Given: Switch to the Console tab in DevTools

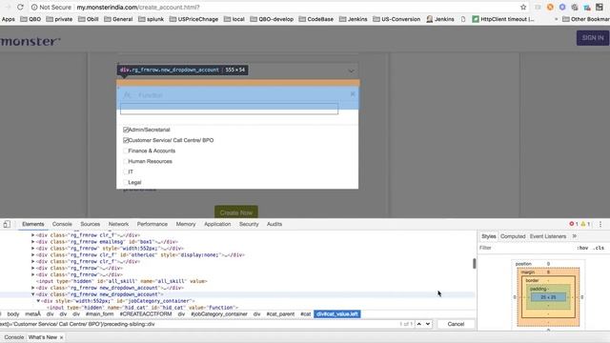Looking at the screenshot, I should (62, 224).
